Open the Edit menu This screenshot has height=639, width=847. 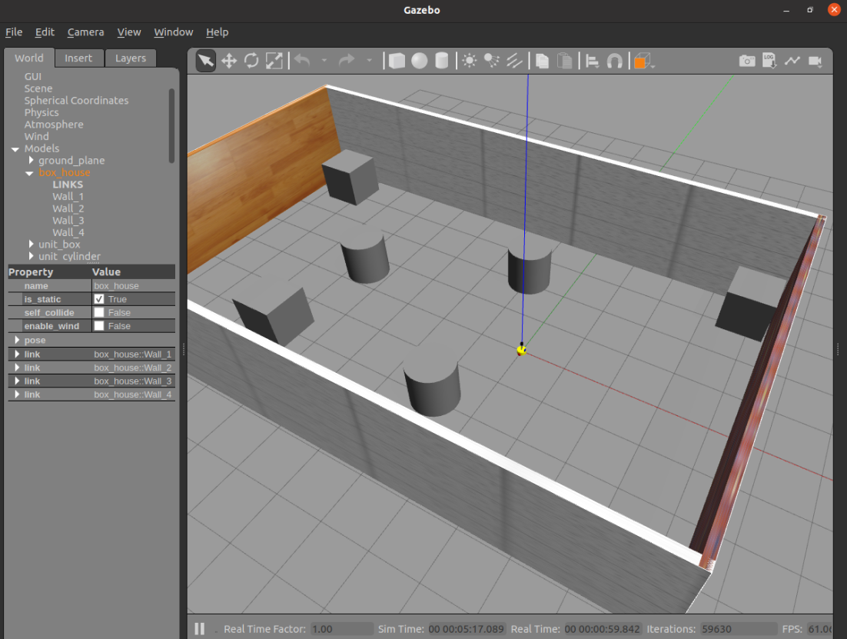click(45, 32)
